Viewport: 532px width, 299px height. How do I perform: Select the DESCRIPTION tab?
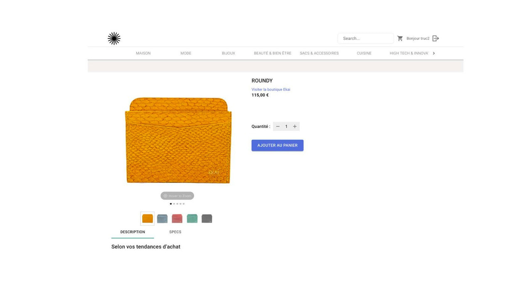(132, 232)
